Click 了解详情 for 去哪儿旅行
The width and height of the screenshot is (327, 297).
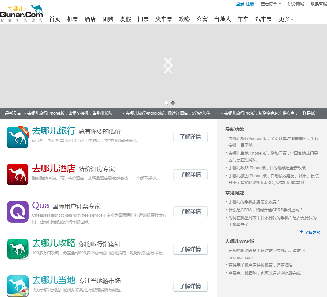pyautogui.click(x=191, y=137)
